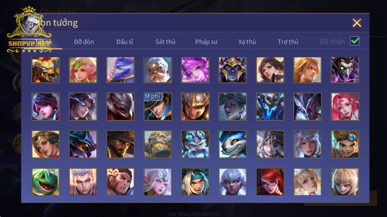
Task: Close the hero selection dialog
Action: (357, 23)
